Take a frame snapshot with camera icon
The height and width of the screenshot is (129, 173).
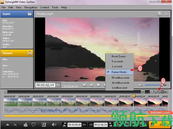point(160,14)
